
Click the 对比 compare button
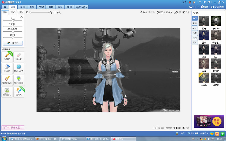point(178,128)
